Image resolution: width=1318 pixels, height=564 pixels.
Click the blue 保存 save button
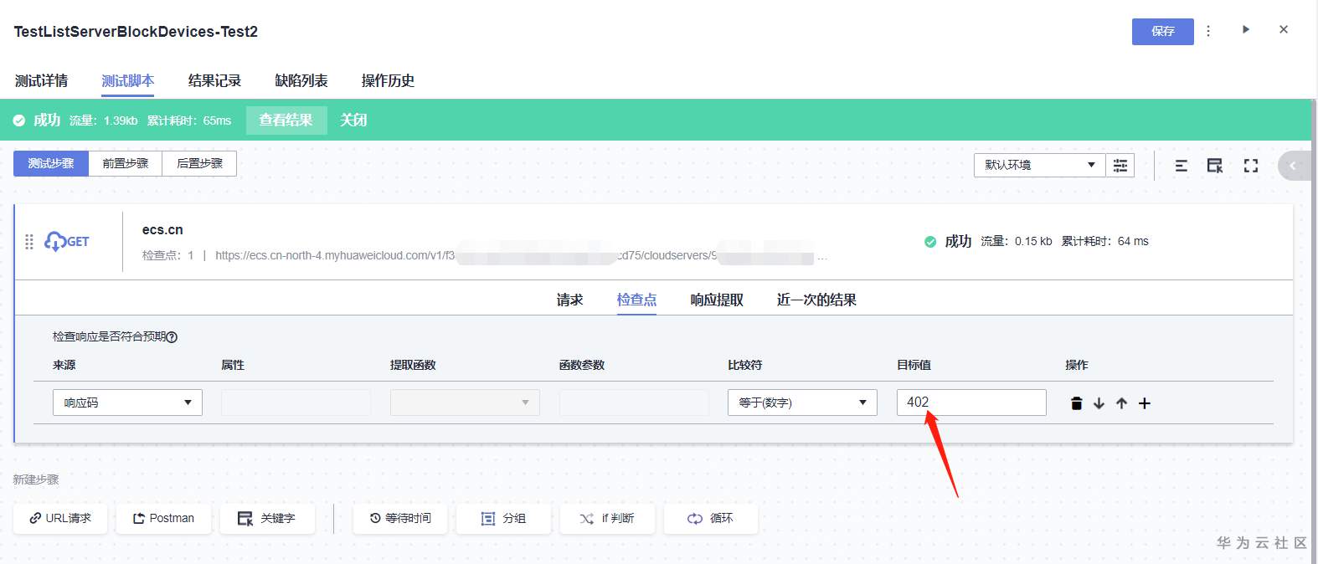(1162, 32)
